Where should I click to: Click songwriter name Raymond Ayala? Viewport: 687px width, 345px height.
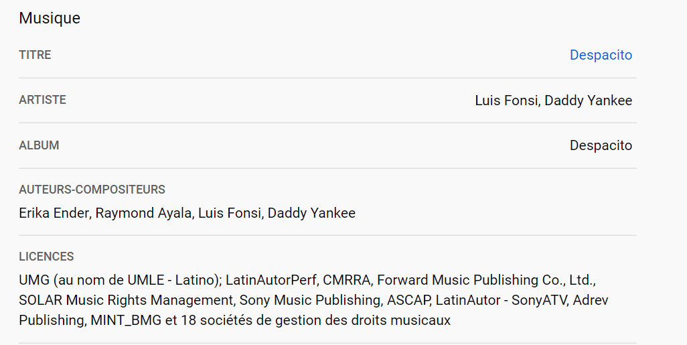tap(143, 213)
